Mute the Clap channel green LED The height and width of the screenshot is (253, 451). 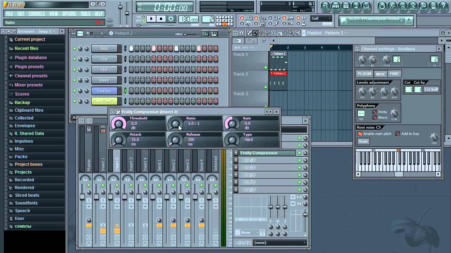coord(74,59)
